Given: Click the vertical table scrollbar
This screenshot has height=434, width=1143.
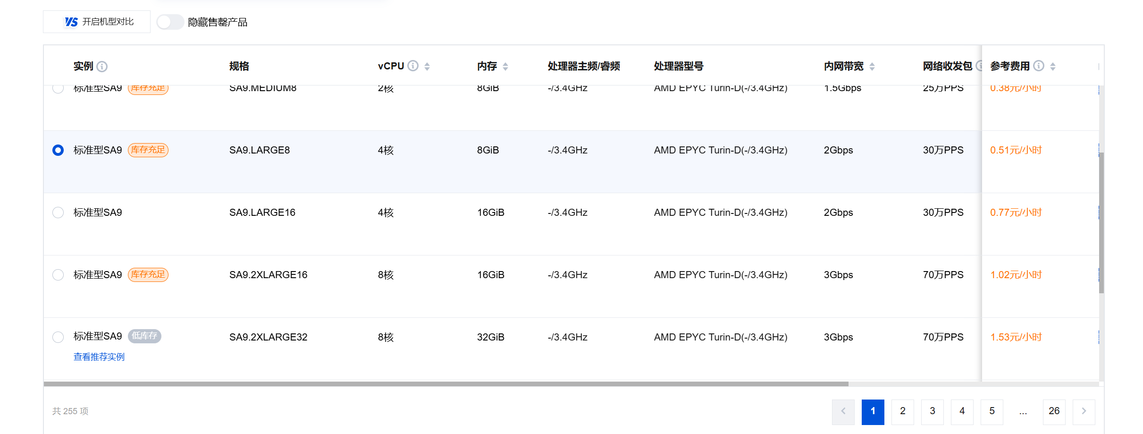Looking at the screenshot, I should tap(1101, 222).
